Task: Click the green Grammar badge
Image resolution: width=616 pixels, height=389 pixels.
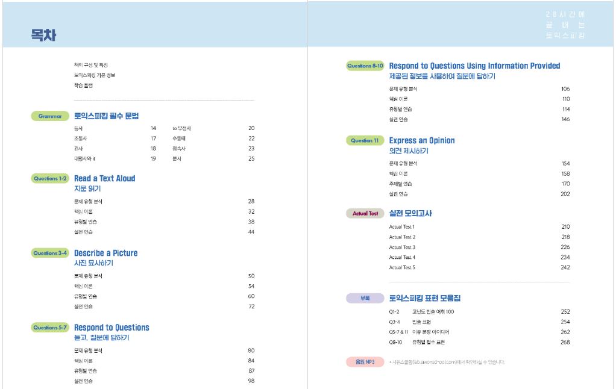Action: 50,116
